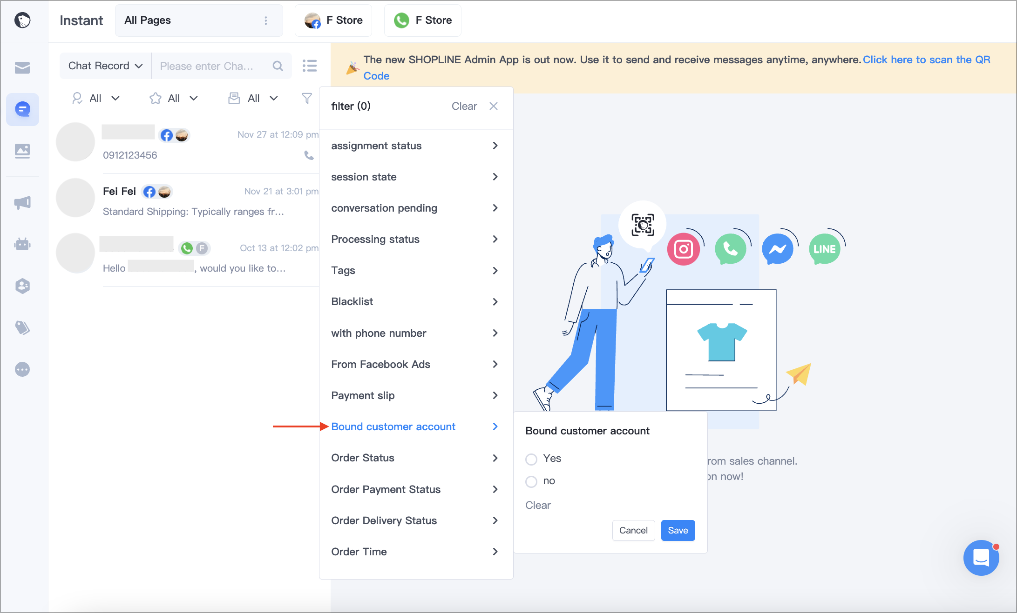
Task: Open the scan the QR Code link
Action: pyautogui.click(x=926, y=60)
